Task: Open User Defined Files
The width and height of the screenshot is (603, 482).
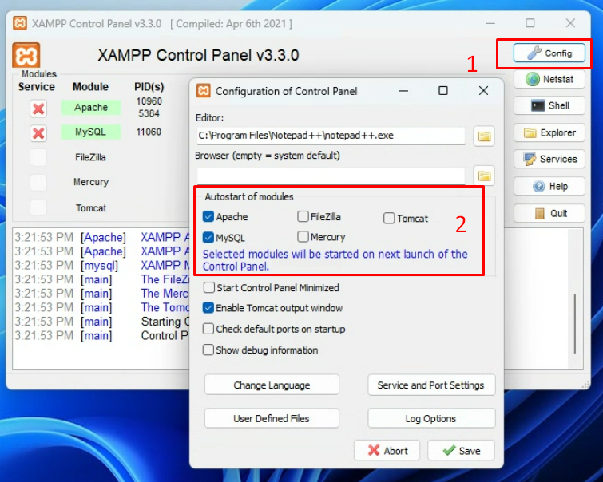Action: click(x=272, y=418)
